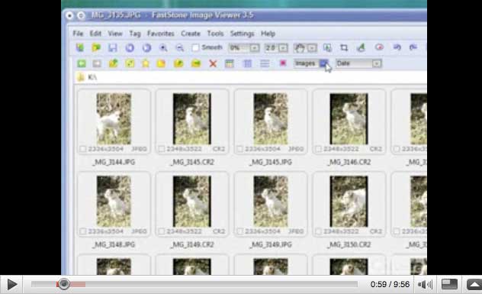Click the Zoom Out magnifier icon

180,47
